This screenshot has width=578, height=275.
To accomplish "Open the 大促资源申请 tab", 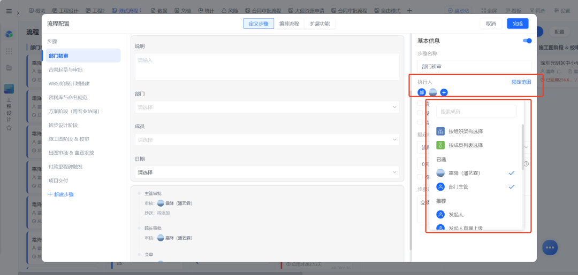I will coord(307,11).
